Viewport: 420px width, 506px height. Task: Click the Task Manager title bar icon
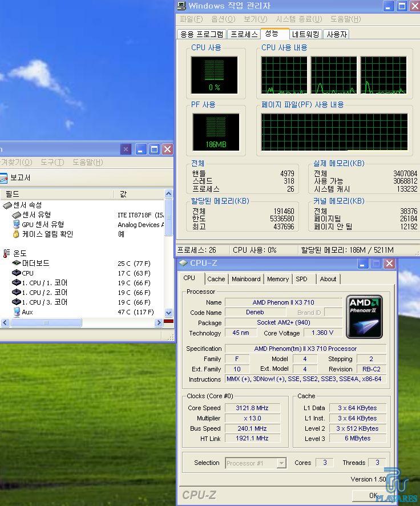(x=181, y=6)
